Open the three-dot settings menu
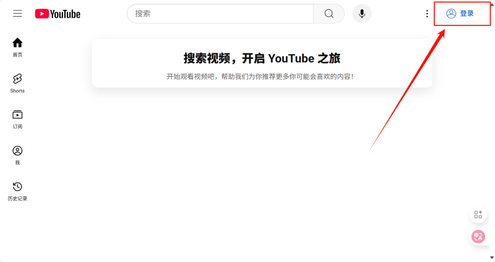495x262 pixels. tap(427, 14)
